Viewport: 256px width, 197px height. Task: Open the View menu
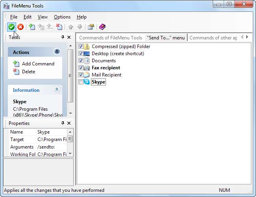[43, 17]
